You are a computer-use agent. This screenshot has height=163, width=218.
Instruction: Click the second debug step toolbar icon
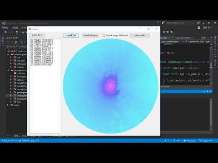(x=168, y=32)
